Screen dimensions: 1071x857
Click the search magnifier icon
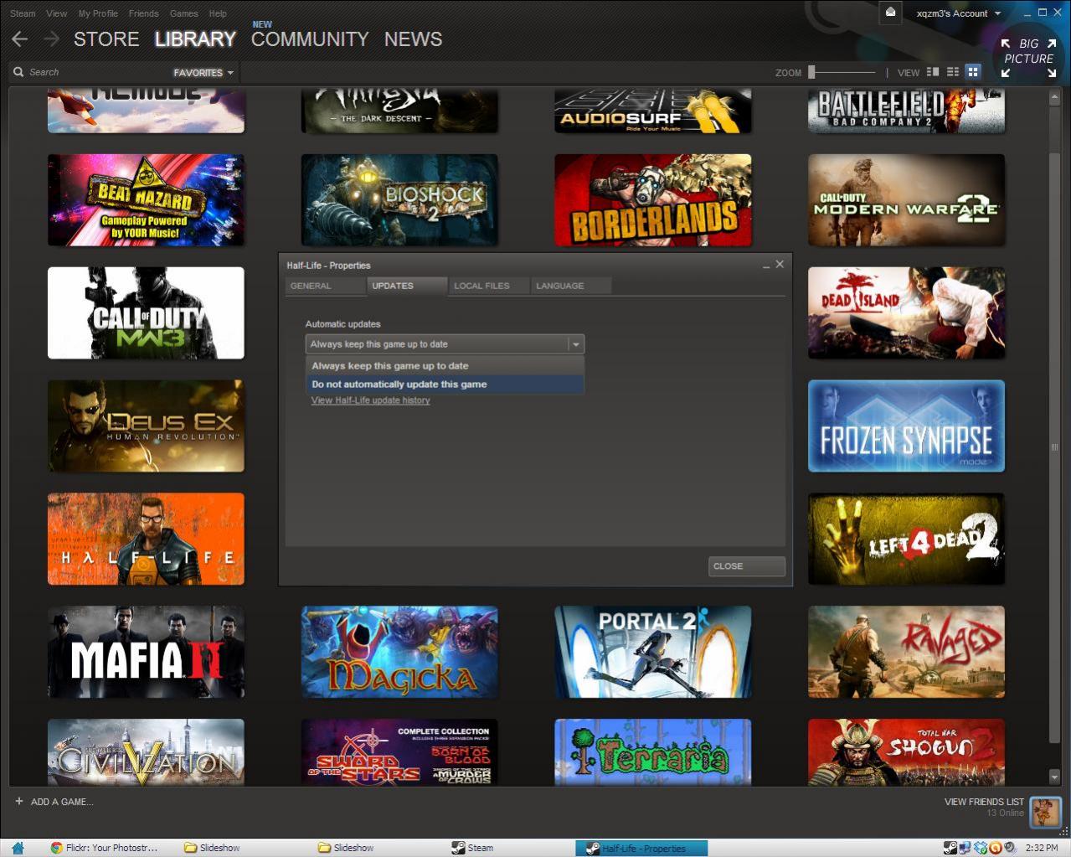coord(18,72)
